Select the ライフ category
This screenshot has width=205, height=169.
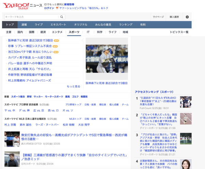point(112,32)
